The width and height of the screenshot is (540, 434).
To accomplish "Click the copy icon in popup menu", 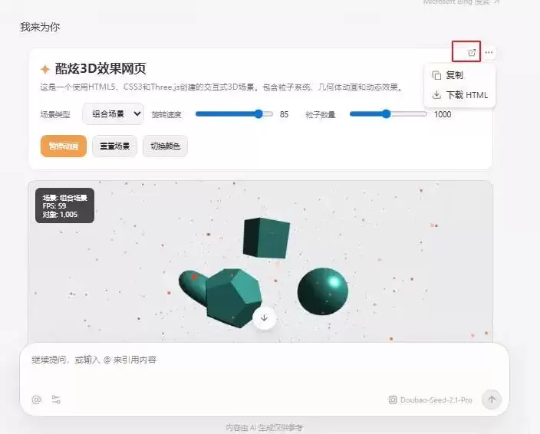I will pos(436,75).
